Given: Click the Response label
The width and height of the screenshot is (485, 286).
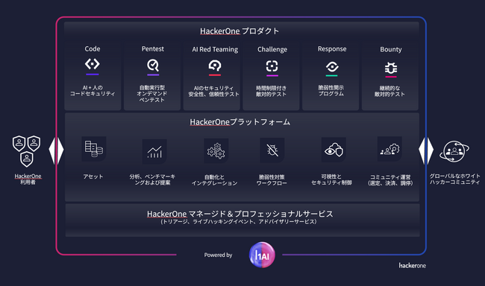Looking at the screenshot, I should [x=332, y=49].
